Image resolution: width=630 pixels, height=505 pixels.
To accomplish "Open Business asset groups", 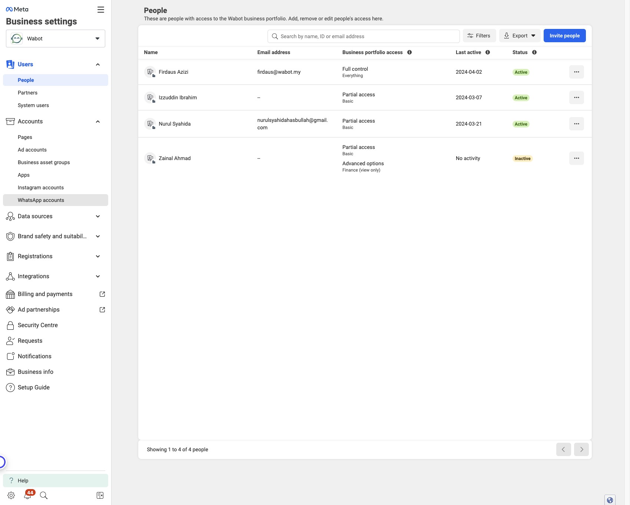I will pos(56,162).
